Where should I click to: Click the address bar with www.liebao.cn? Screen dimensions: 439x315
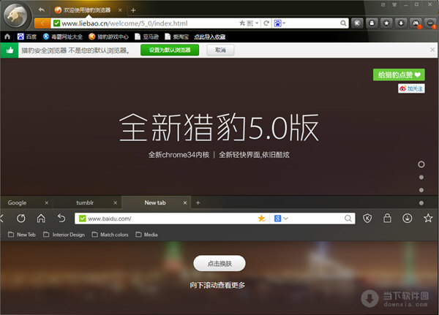pyautogui.click(x=144, y=23)
